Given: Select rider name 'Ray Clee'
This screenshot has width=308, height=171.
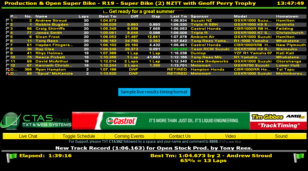Looking at the screenshot, I should [x=45, y=49].
